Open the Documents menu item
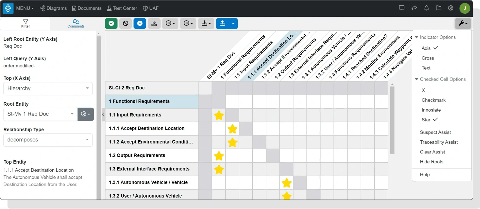Image resolution: width=480 pixels, height=209 pixels. click(87, 8)
